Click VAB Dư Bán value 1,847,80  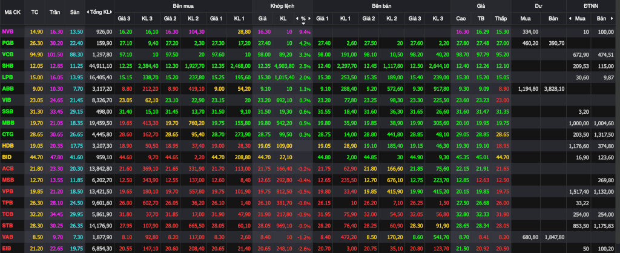553,237
